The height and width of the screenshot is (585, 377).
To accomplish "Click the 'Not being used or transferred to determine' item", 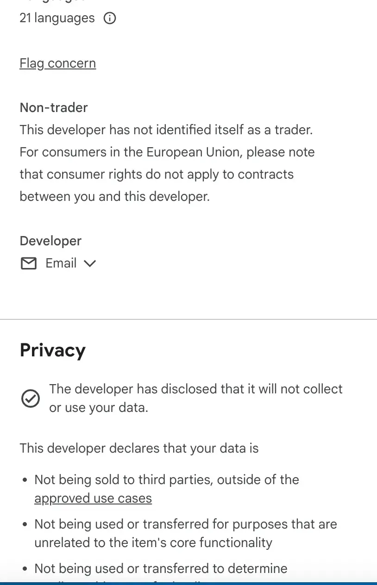I will (161, 568).
